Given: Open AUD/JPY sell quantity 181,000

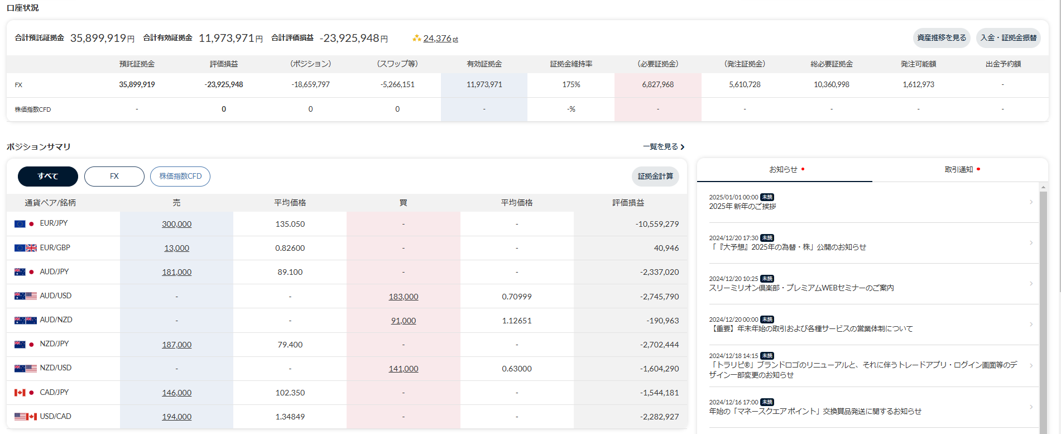Looking at the screenshot, I should click(x=176, y=272).
